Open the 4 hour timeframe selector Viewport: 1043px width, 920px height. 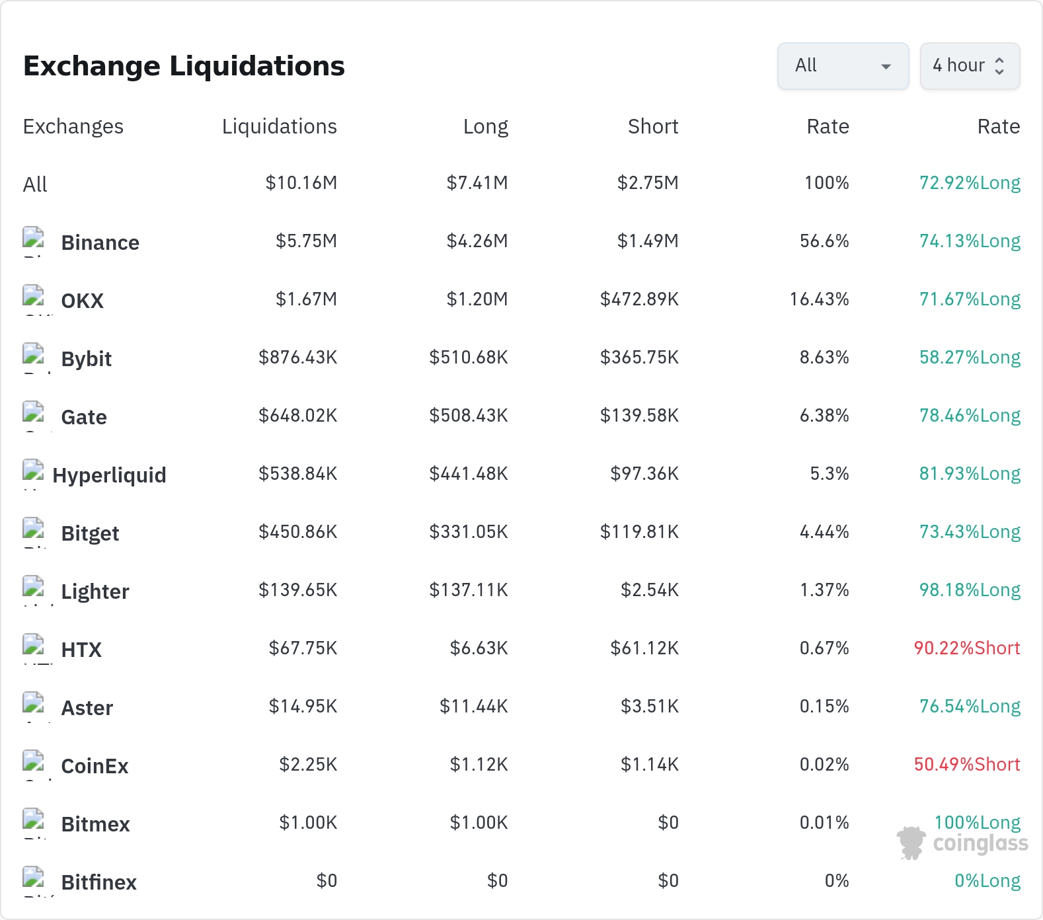tap(970, 66)
